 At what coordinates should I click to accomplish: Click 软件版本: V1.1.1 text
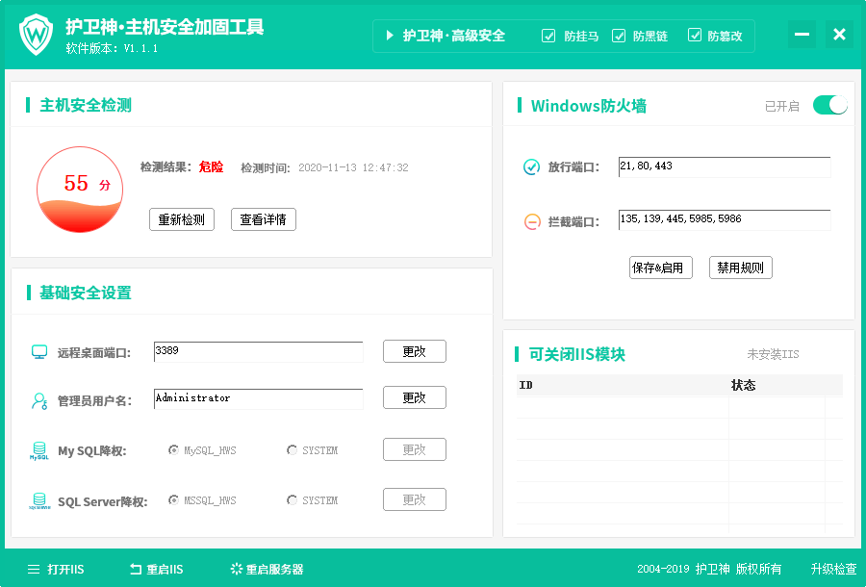(x=112, y=48)
